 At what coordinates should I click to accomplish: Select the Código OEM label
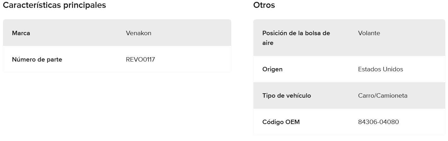281,122
